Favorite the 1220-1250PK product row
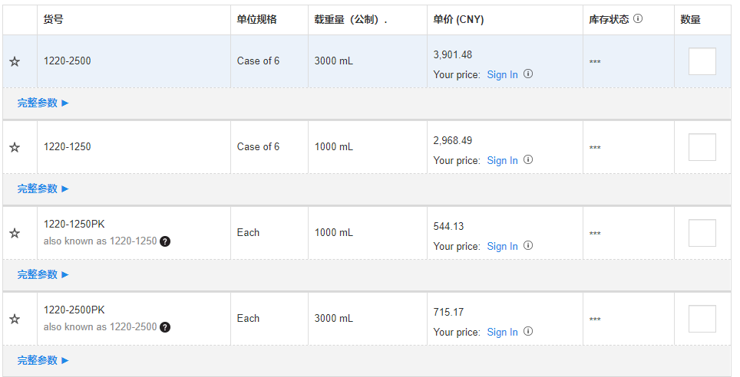The image size is (740, 377). pos(15,233)
